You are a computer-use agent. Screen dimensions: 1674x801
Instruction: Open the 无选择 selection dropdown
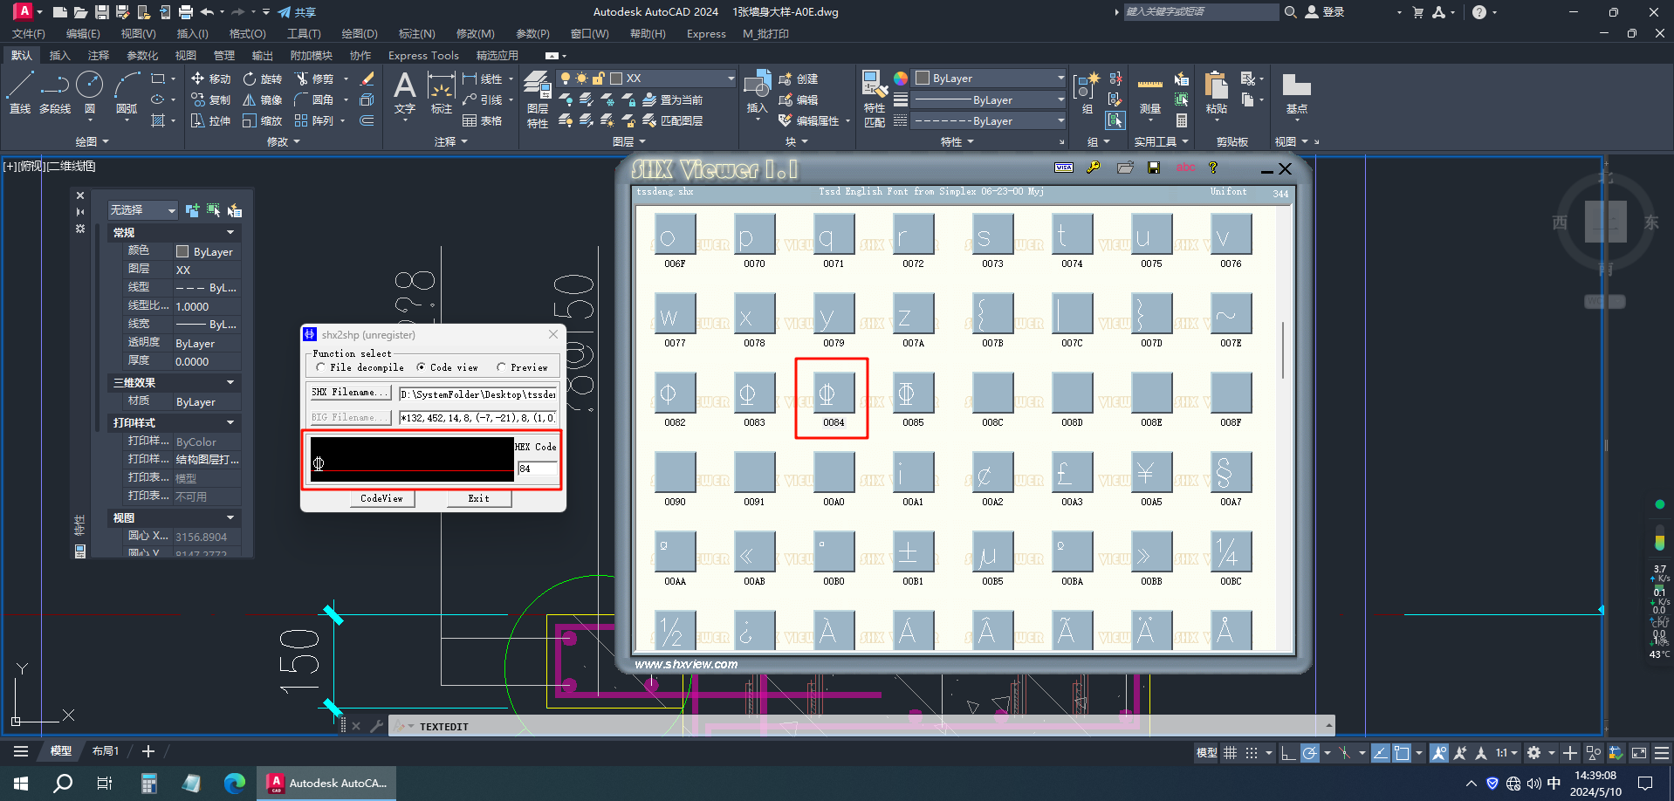click(143, 210)
